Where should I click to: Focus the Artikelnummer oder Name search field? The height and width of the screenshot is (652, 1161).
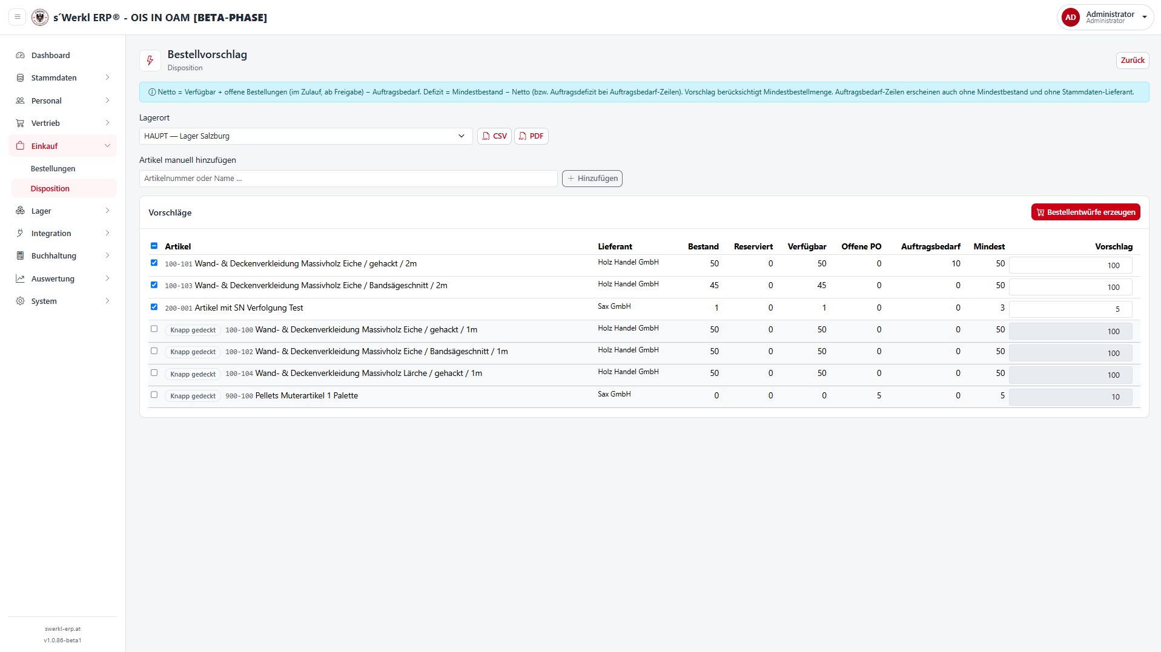tap(348, 179)
